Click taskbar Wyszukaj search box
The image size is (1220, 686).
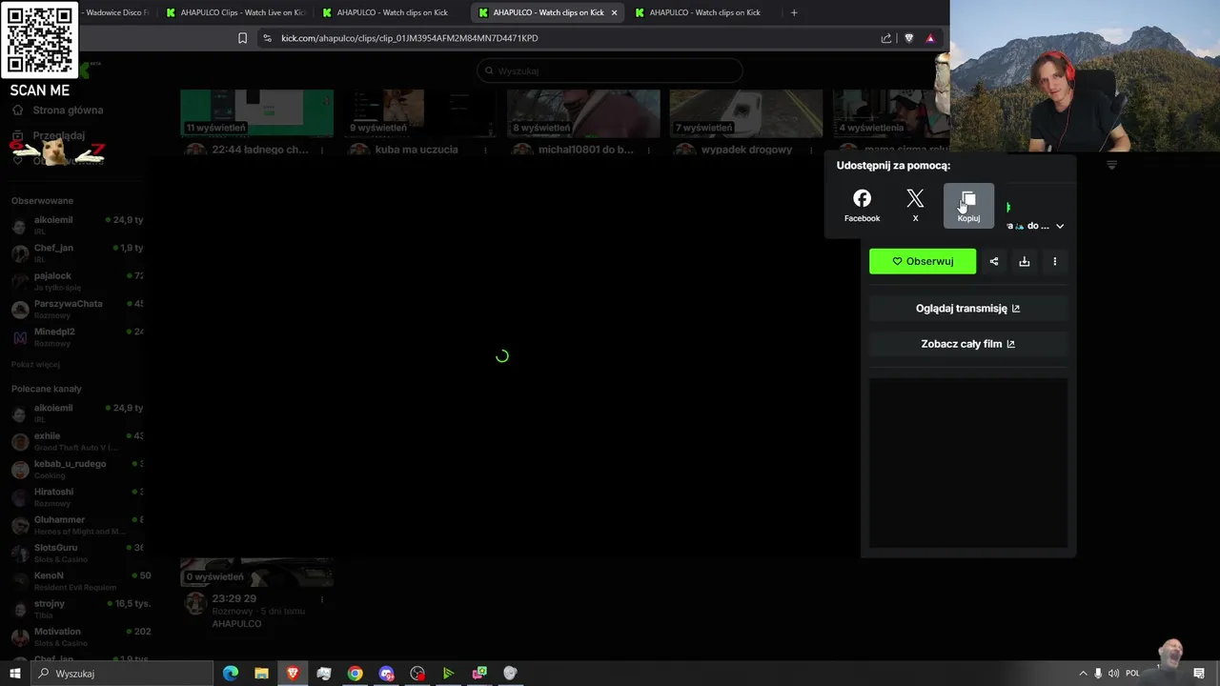point(122,674)
